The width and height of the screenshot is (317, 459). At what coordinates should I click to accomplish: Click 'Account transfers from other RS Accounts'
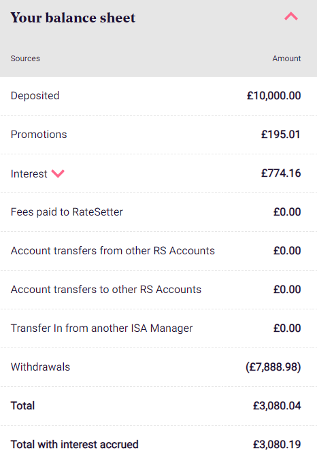click(113, 250)
